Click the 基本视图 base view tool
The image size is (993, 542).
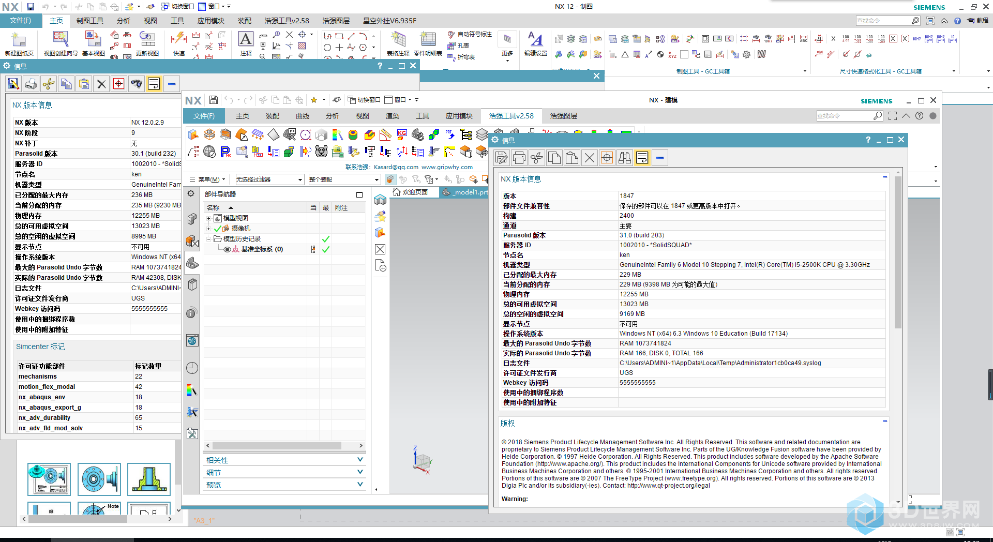pyautogui.click(x=94, y=43)
